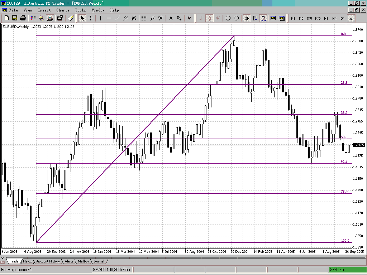
Task: Switch to the Journal tab
Action: (99, 261)
